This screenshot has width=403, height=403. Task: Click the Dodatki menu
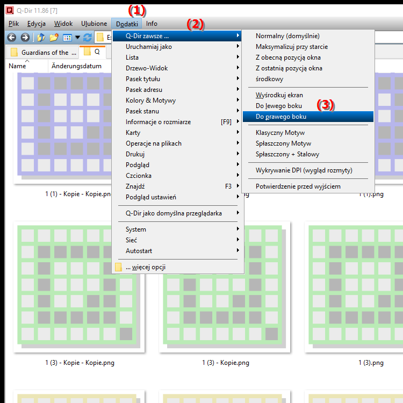tap(127, 24)
